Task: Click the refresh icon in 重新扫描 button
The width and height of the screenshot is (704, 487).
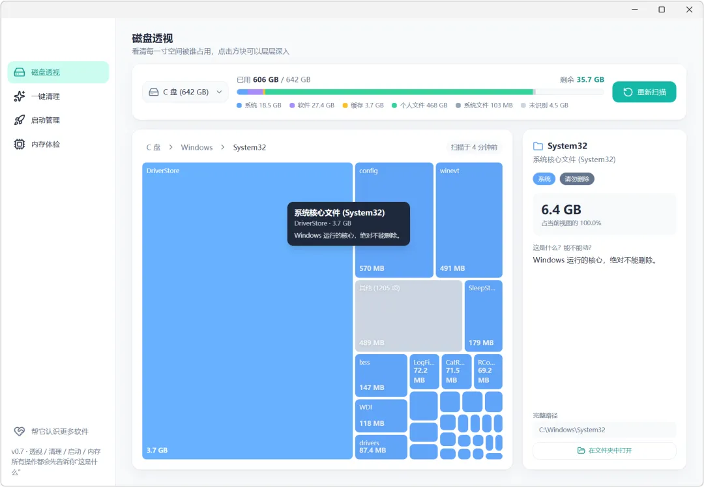Action: coord(628,92)
